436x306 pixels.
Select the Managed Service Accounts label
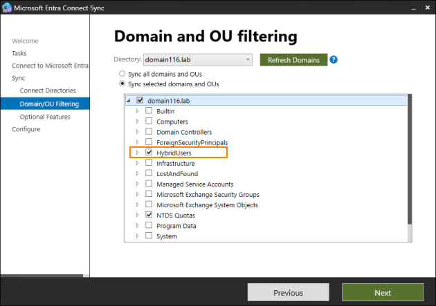[x=195, y=184]
